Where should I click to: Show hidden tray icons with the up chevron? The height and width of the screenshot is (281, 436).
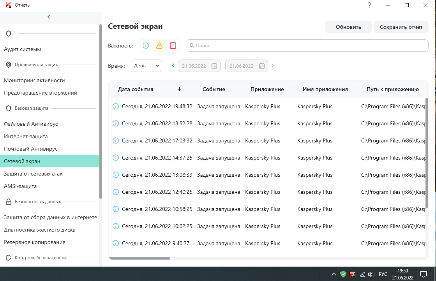click(x=334, y=275)
